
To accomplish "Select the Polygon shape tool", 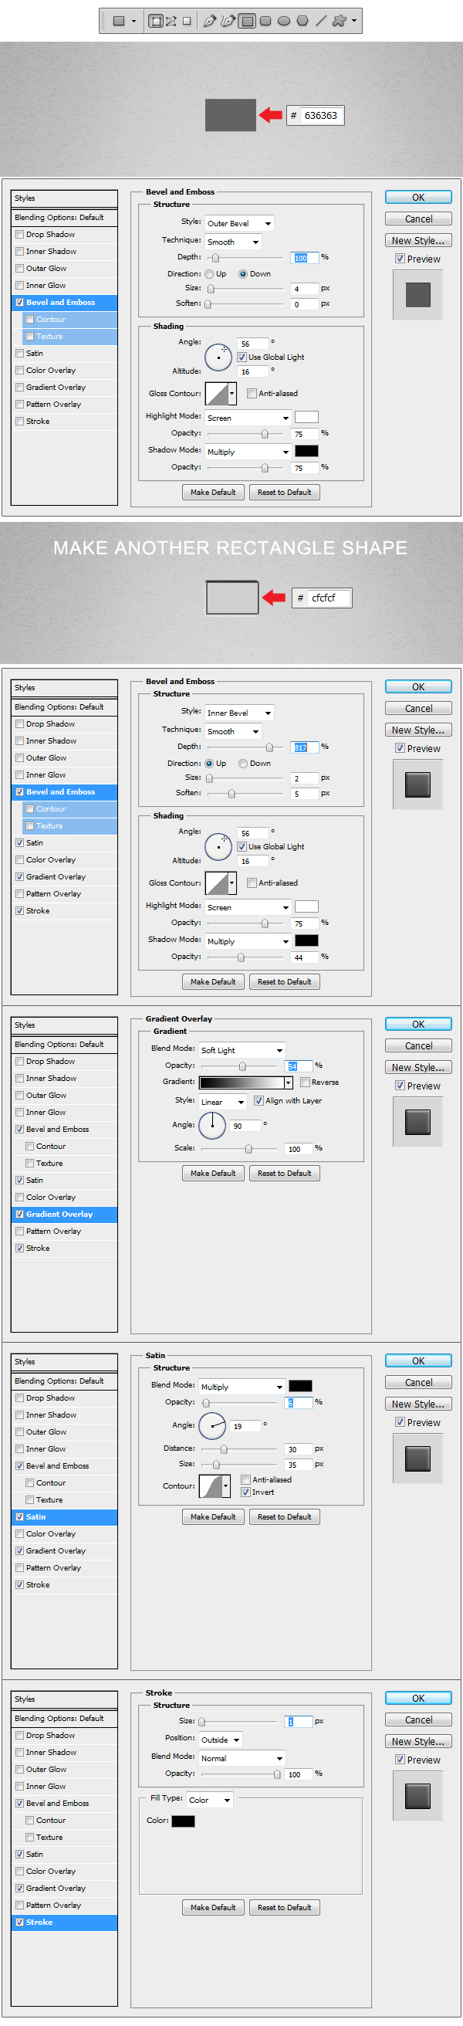I will [302, 22].
